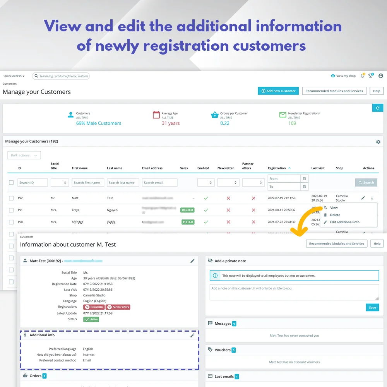The height and width of the screenshot is (387, 387).
Task: Tick the checkbox for customer Freya Nguyen
Action: 11,210
